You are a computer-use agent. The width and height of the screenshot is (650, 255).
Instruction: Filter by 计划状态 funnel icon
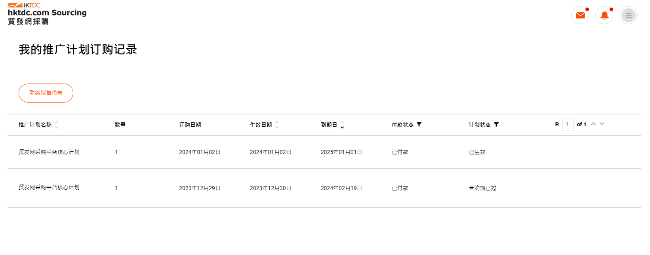[496, 125]
